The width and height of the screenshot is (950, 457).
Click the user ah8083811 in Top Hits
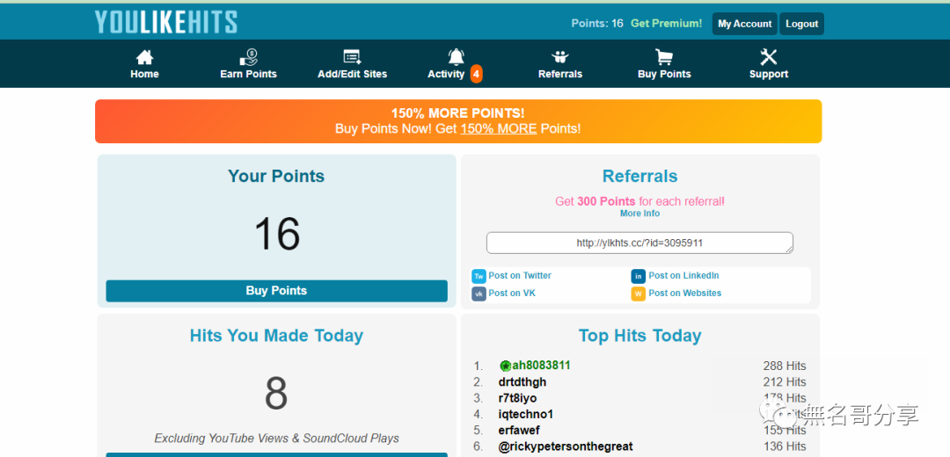541,366
